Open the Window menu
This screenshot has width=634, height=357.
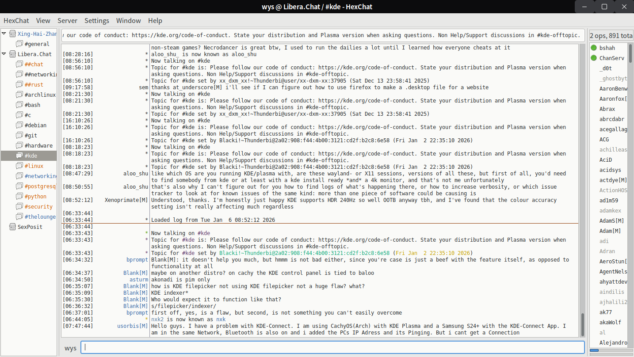129,20
